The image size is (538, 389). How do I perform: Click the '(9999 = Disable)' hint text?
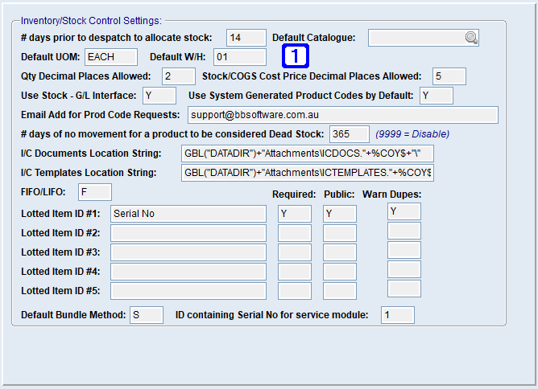(x=412, y=134)
